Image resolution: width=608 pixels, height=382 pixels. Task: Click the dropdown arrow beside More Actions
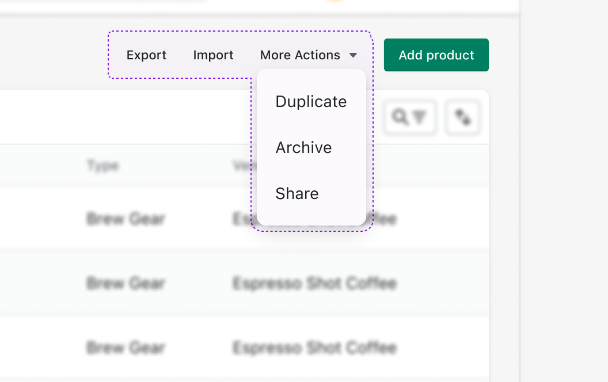(354, 55)
